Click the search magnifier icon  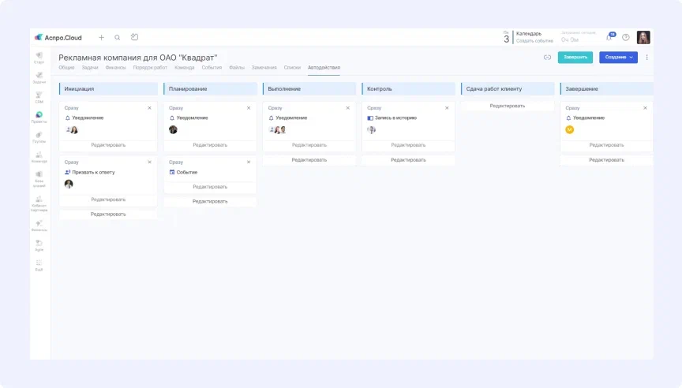pos(118,37)
